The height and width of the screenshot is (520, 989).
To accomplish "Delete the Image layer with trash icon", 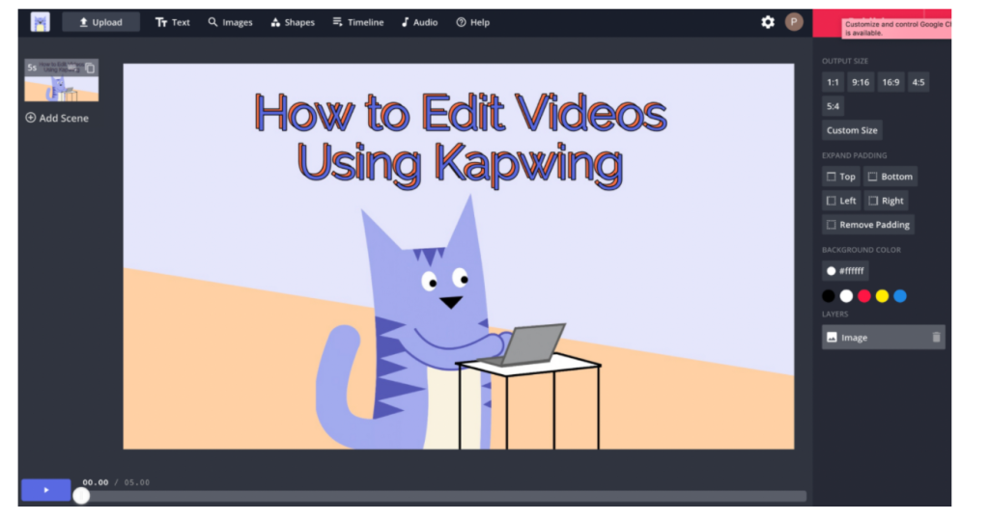I will tap(935, 338).
